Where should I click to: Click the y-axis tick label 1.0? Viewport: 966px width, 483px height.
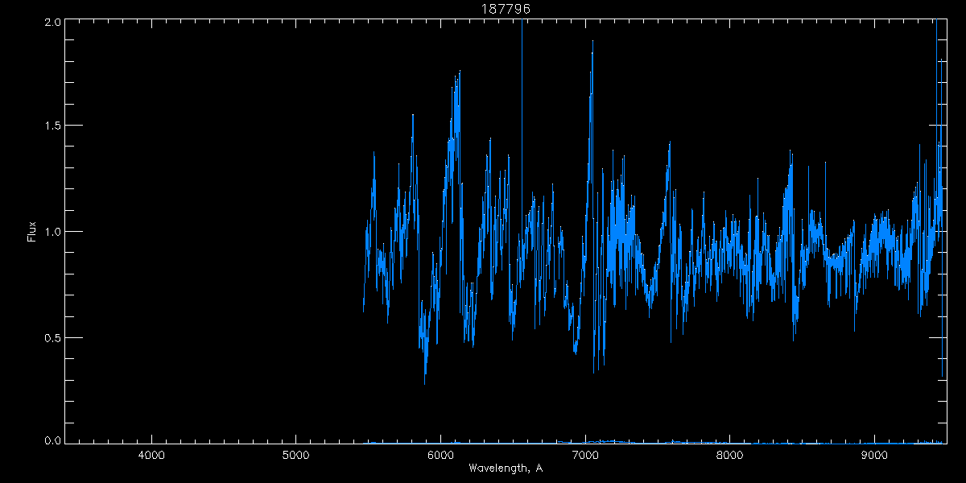pyautogui.click(x=53, y=232)
